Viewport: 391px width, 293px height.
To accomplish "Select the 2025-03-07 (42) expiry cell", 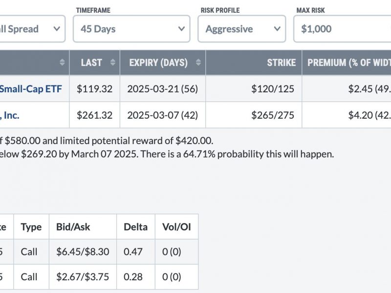I will click(163, 115).
